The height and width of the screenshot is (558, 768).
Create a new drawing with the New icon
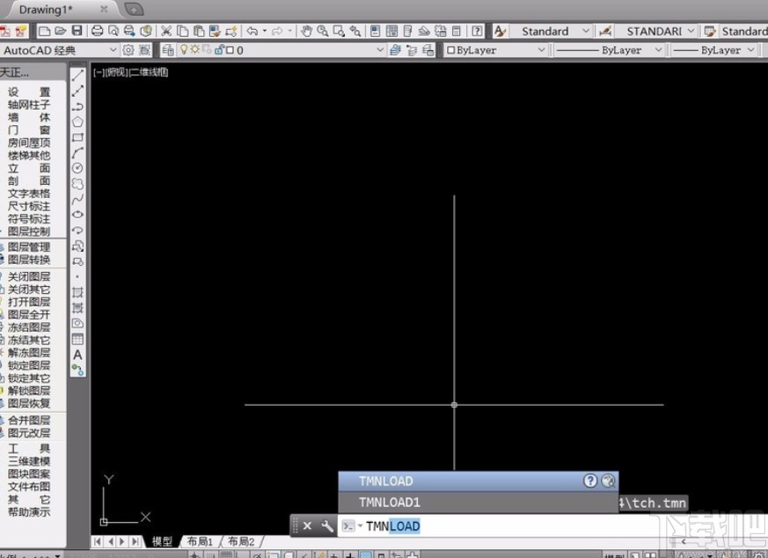pyautogui.click(x=44, y=32)
